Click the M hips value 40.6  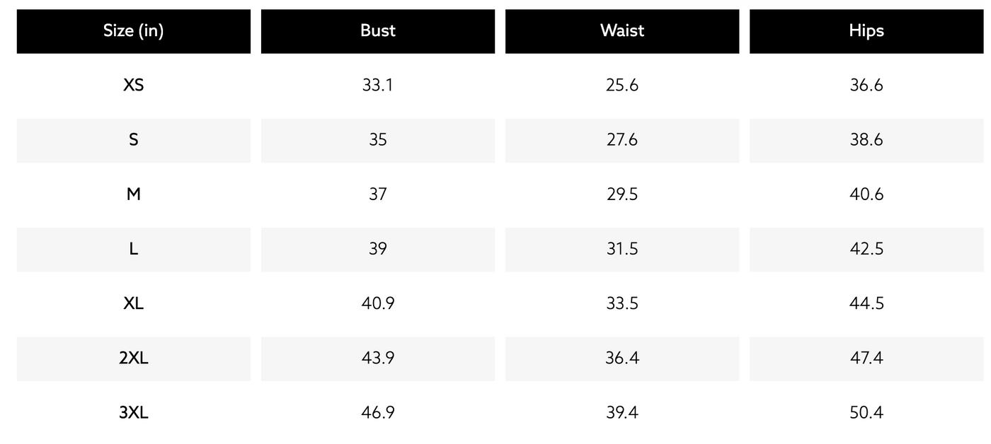[x=866, y=194]
